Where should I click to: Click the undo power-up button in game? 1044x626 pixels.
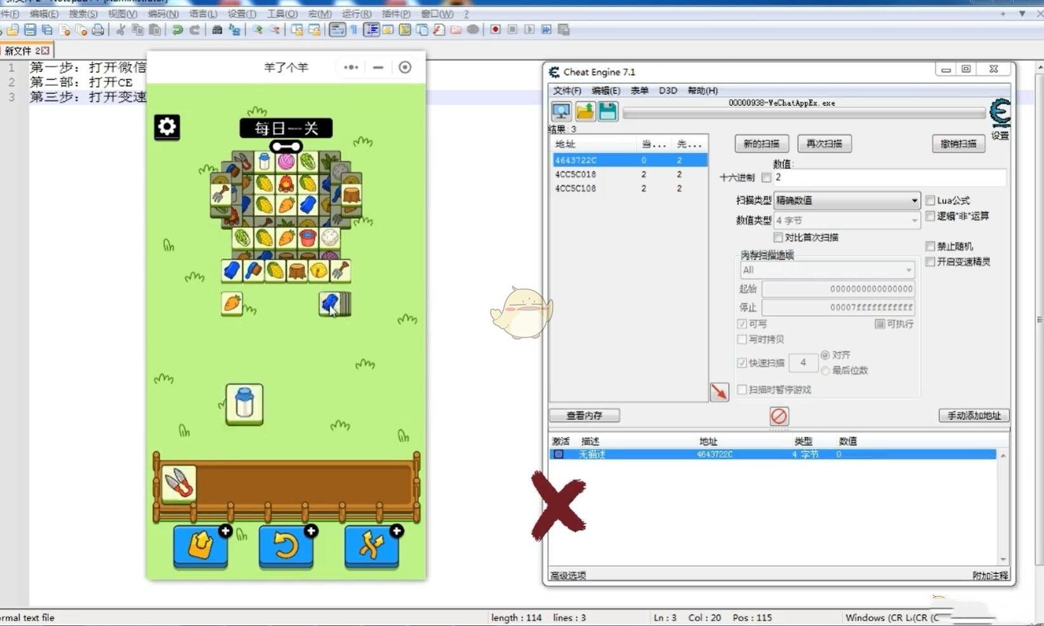pos(286,547)
